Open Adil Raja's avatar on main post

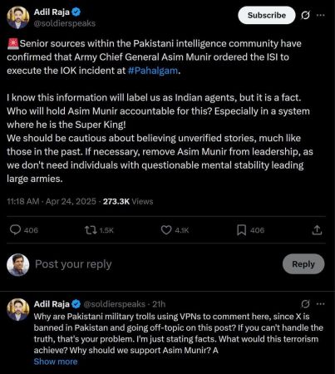[x=18, y=17]
